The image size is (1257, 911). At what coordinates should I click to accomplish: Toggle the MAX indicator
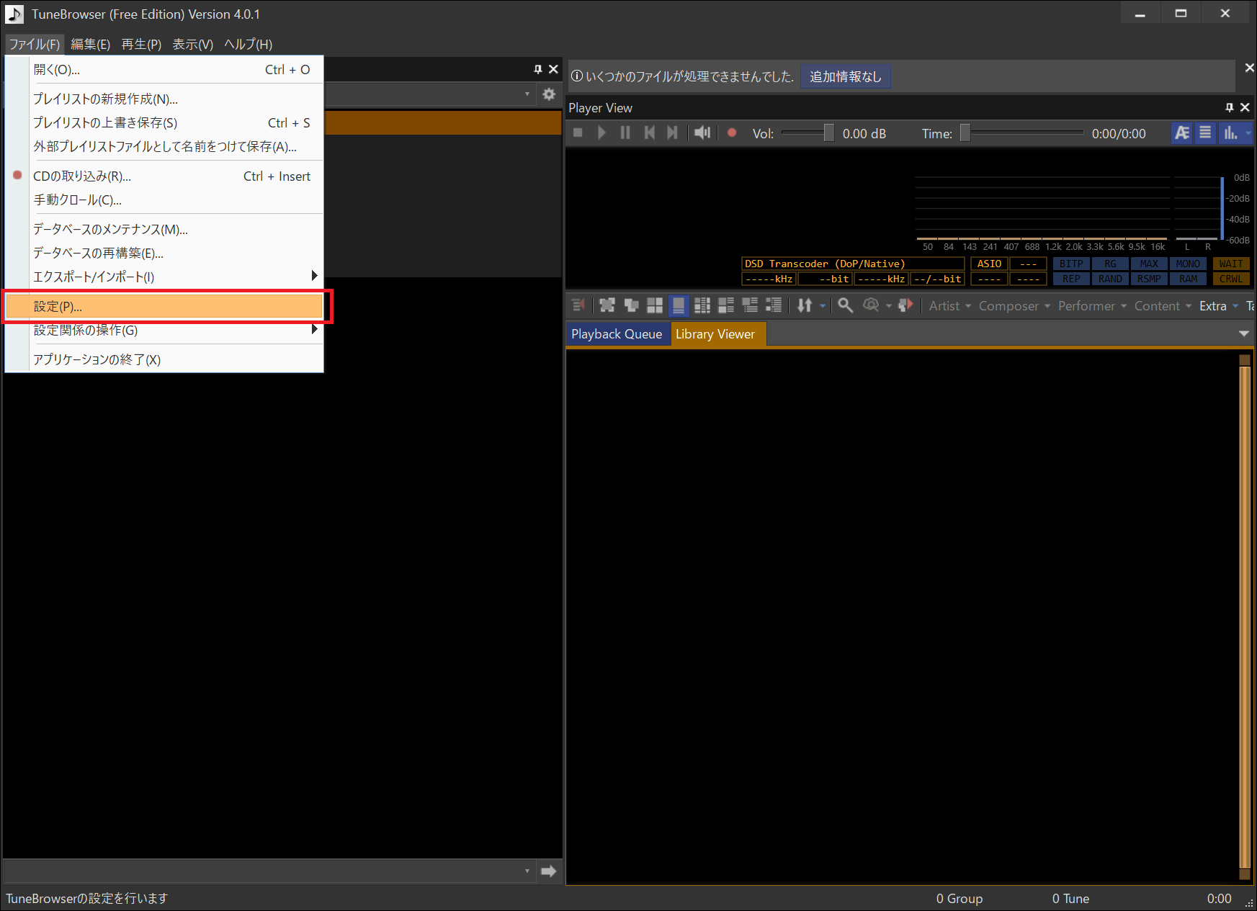click(x=1149, y=264)
